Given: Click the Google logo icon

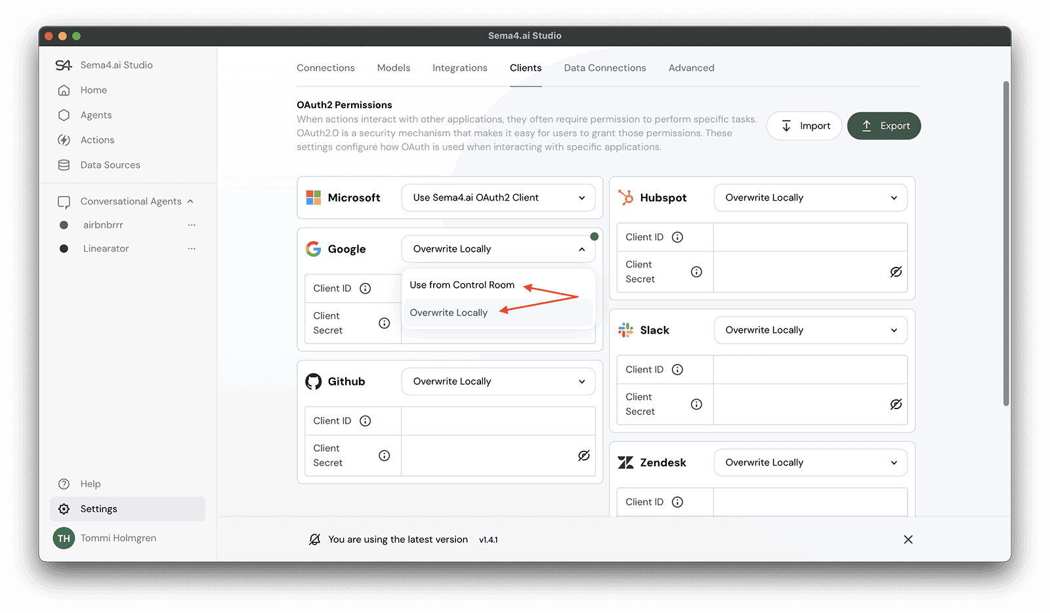Looking at the screenshot, I should 314,248.
